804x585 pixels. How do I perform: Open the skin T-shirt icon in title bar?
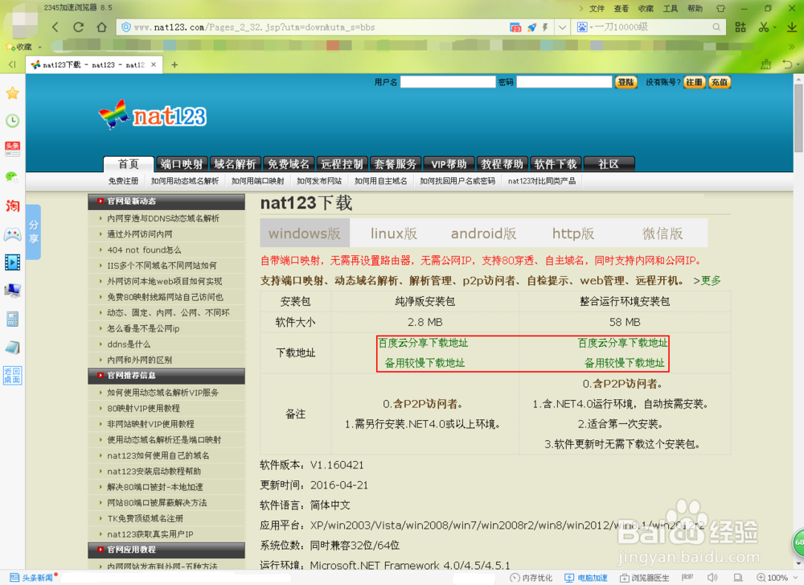tap(721, 8)
